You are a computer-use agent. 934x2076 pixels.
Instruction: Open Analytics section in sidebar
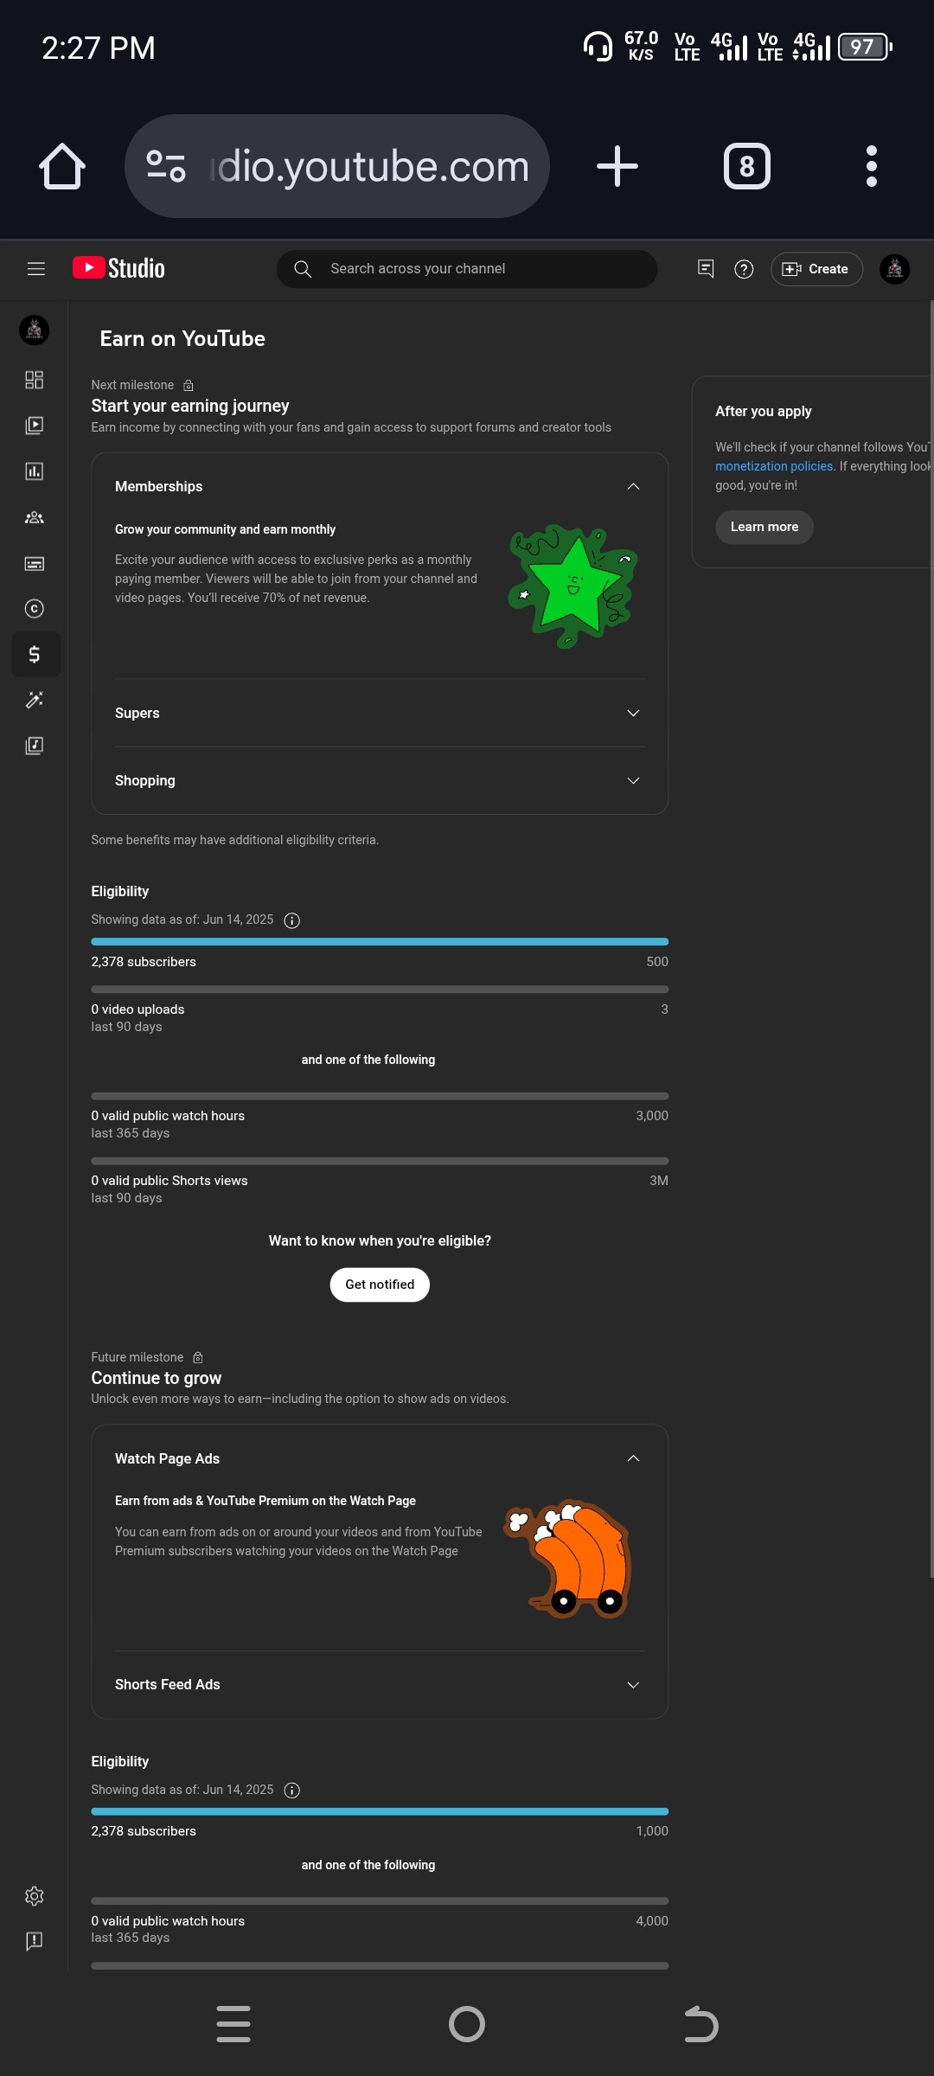point(35,471)
